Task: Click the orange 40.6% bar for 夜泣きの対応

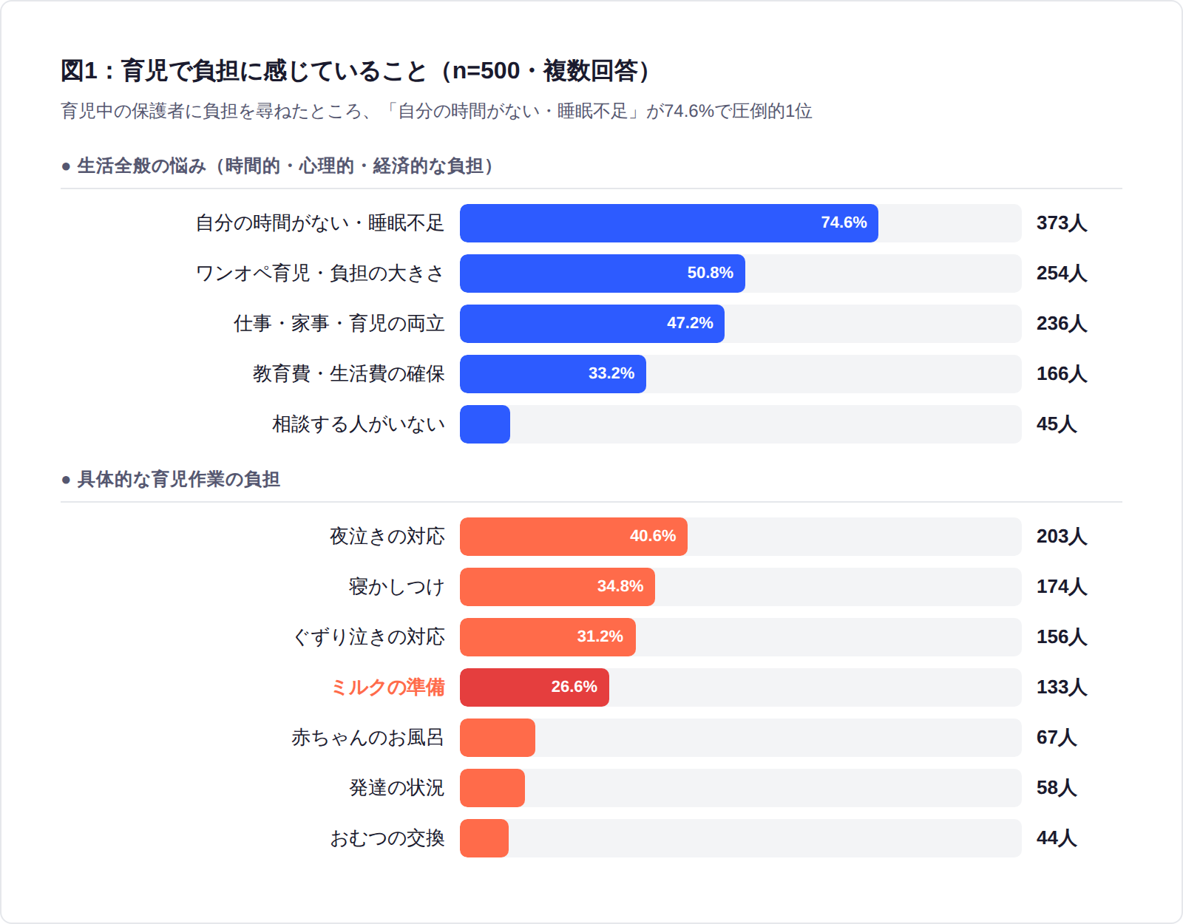Action: (x=573, y=537)
